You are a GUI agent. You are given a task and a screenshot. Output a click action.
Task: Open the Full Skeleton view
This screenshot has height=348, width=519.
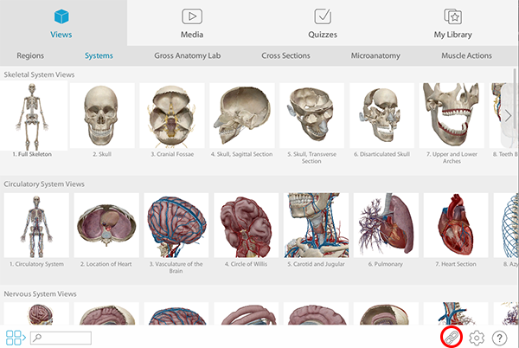33,115
